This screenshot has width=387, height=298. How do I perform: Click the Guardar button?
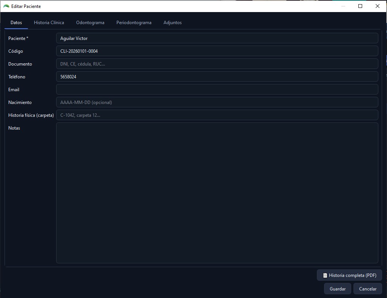[x=337, y=289]
